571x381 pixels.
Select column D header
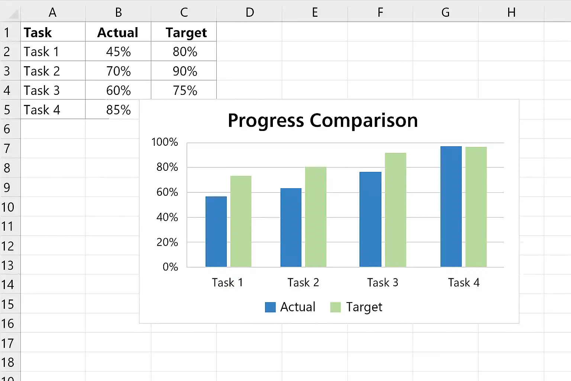click(x=249, y=13)
